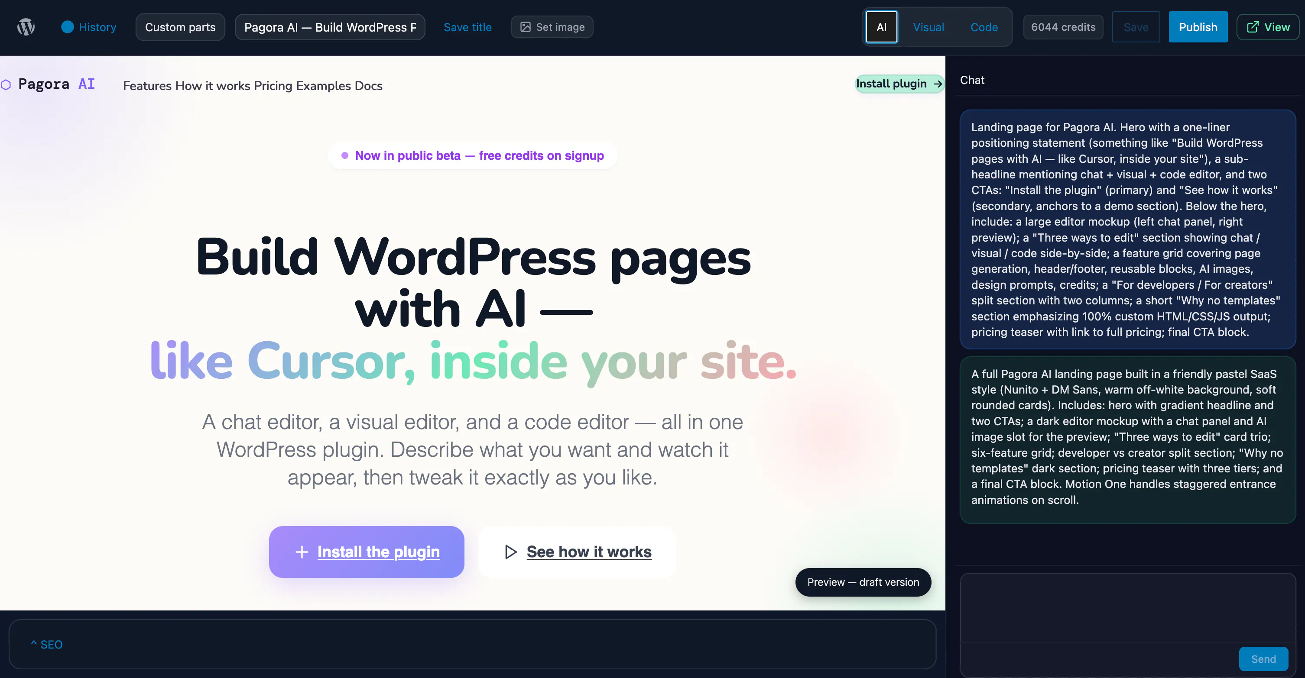The width and height of the screenshot is (1305, 678).
Task: Open the Pricing nav link
Action: [x=273, y=86]
